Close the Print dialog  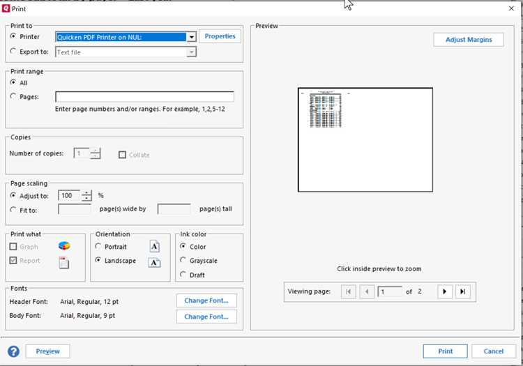[x=511, y=8]
